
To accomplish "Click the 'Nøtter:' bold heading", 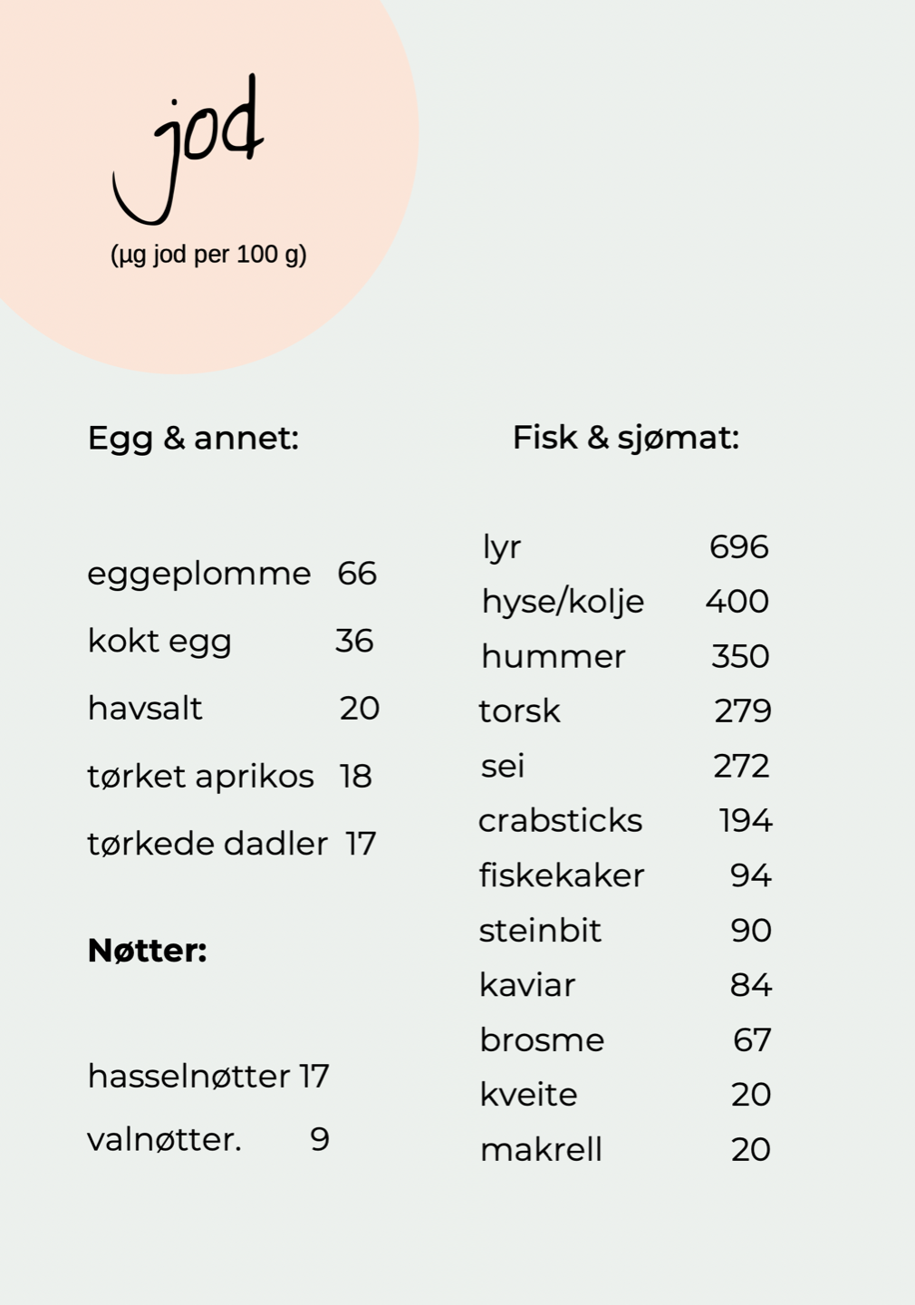I will [148, 951].
